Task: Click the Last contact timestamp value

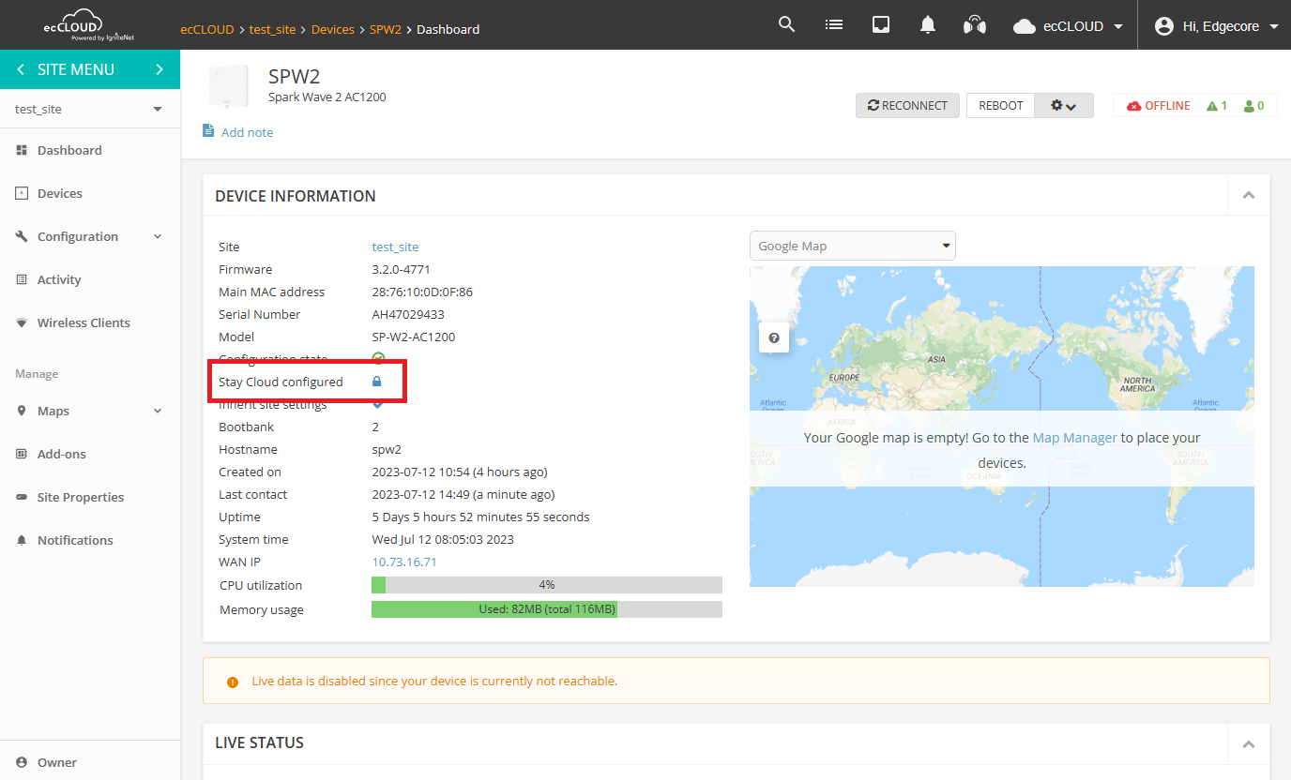Action: 463,494
